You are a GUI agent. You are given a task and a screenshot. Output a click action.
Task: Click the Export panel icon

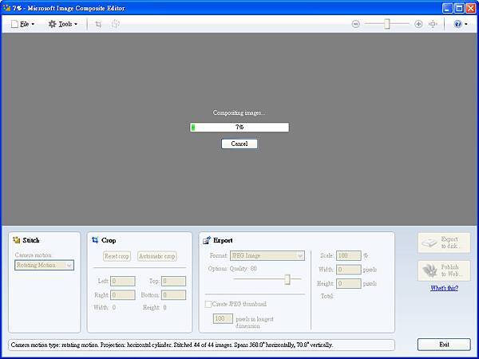[x=207, y=240]
